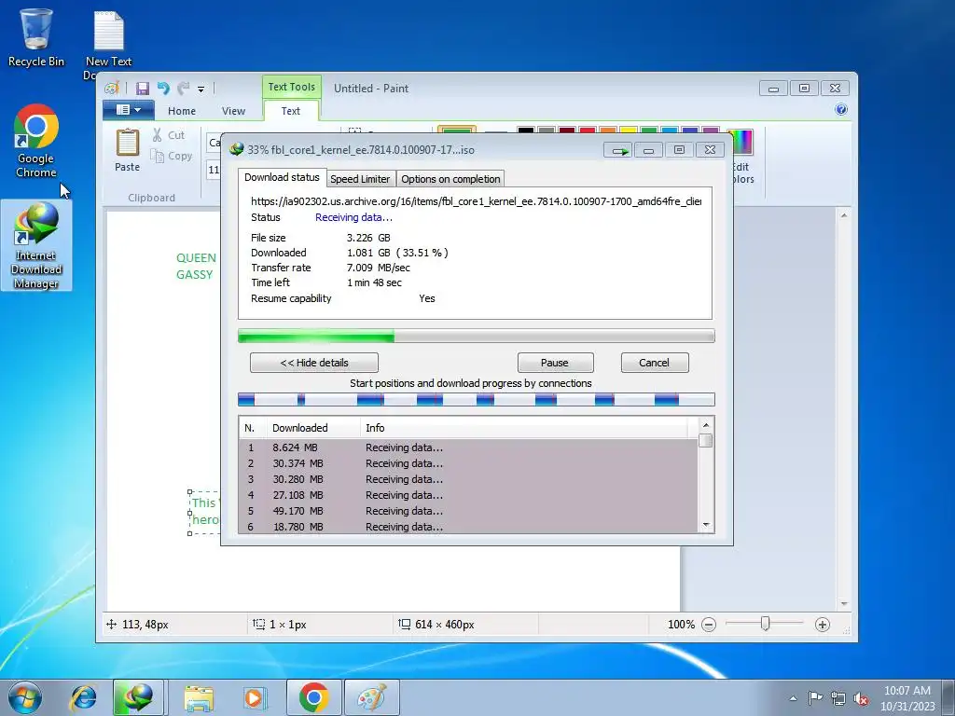Expand the hidden system tray icons arrow
This screenshot has width=955, height=716.
pos(793,698)
